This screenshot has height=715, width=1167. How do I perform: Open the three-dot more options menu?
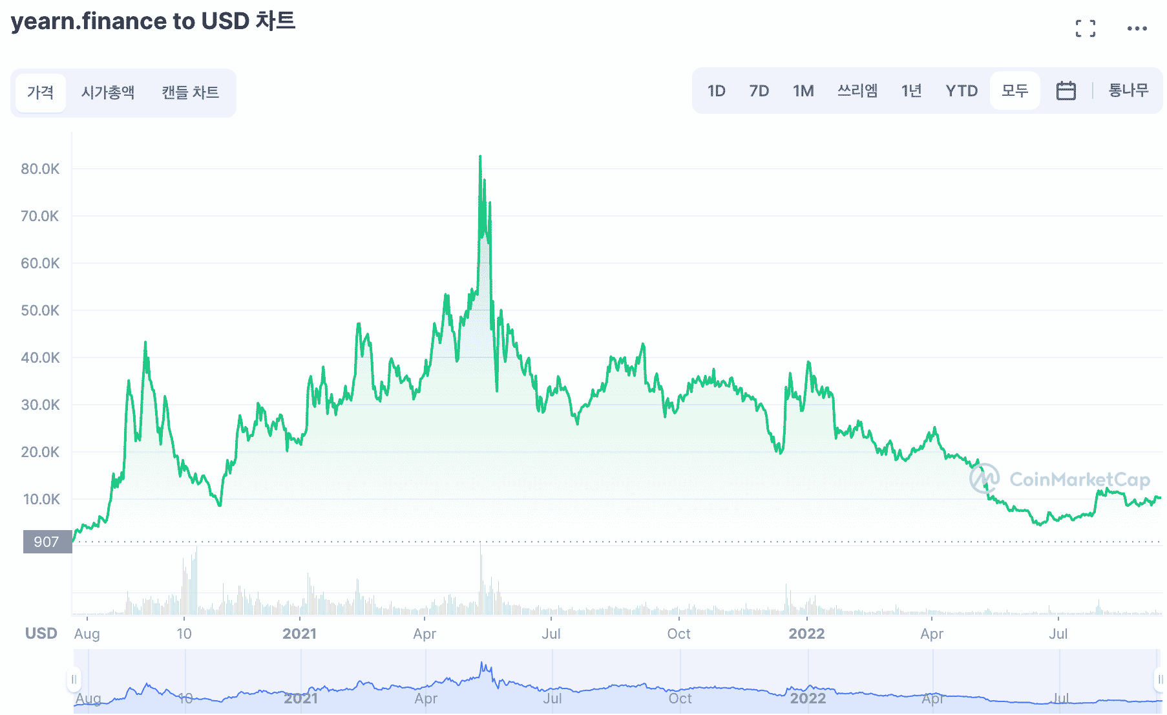(x=1137, y=28)
